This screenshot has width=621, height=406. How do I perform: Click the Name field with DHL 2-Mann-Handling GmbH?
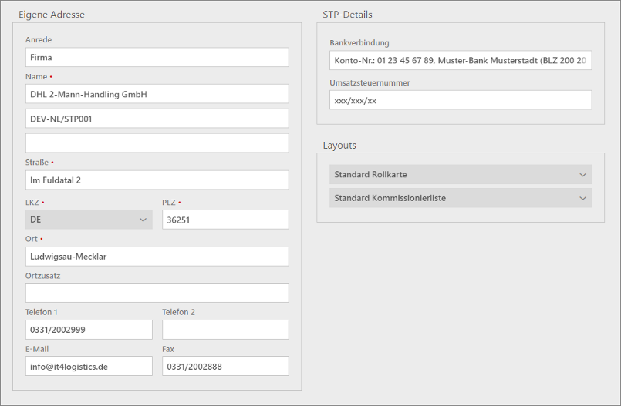point(157,94)
